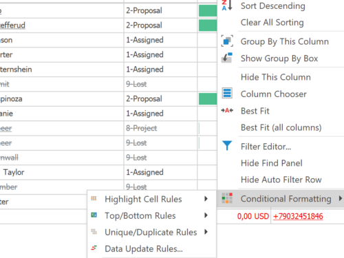Viewport: 344px width, 258px height.
Task: Click the 2-Proposal cell in efferud row
Action: pos(160,25)
